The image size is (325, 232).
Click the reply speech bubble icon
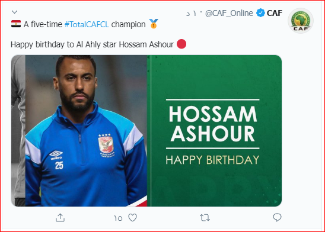point(277,217)
